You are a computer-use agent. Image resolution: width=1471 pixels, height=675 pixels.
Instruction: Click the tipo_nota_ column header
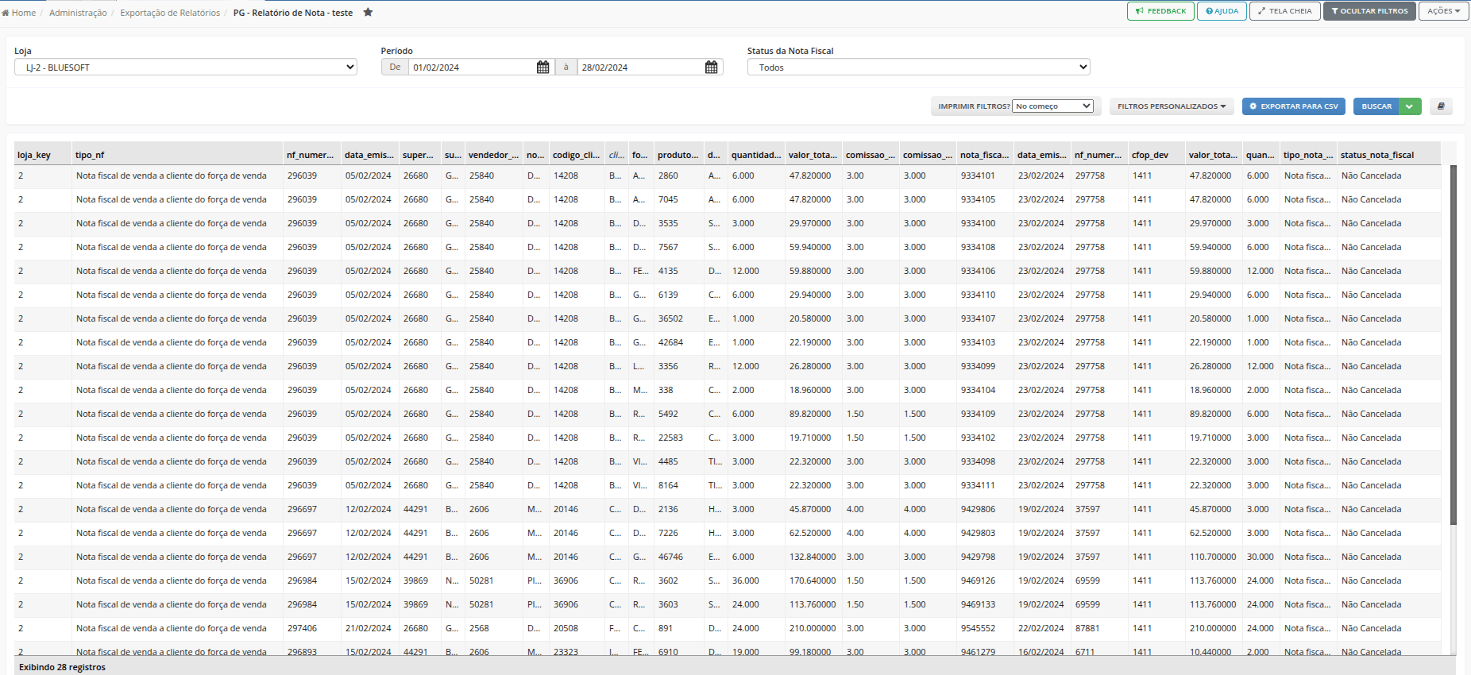coord(1308,155)
